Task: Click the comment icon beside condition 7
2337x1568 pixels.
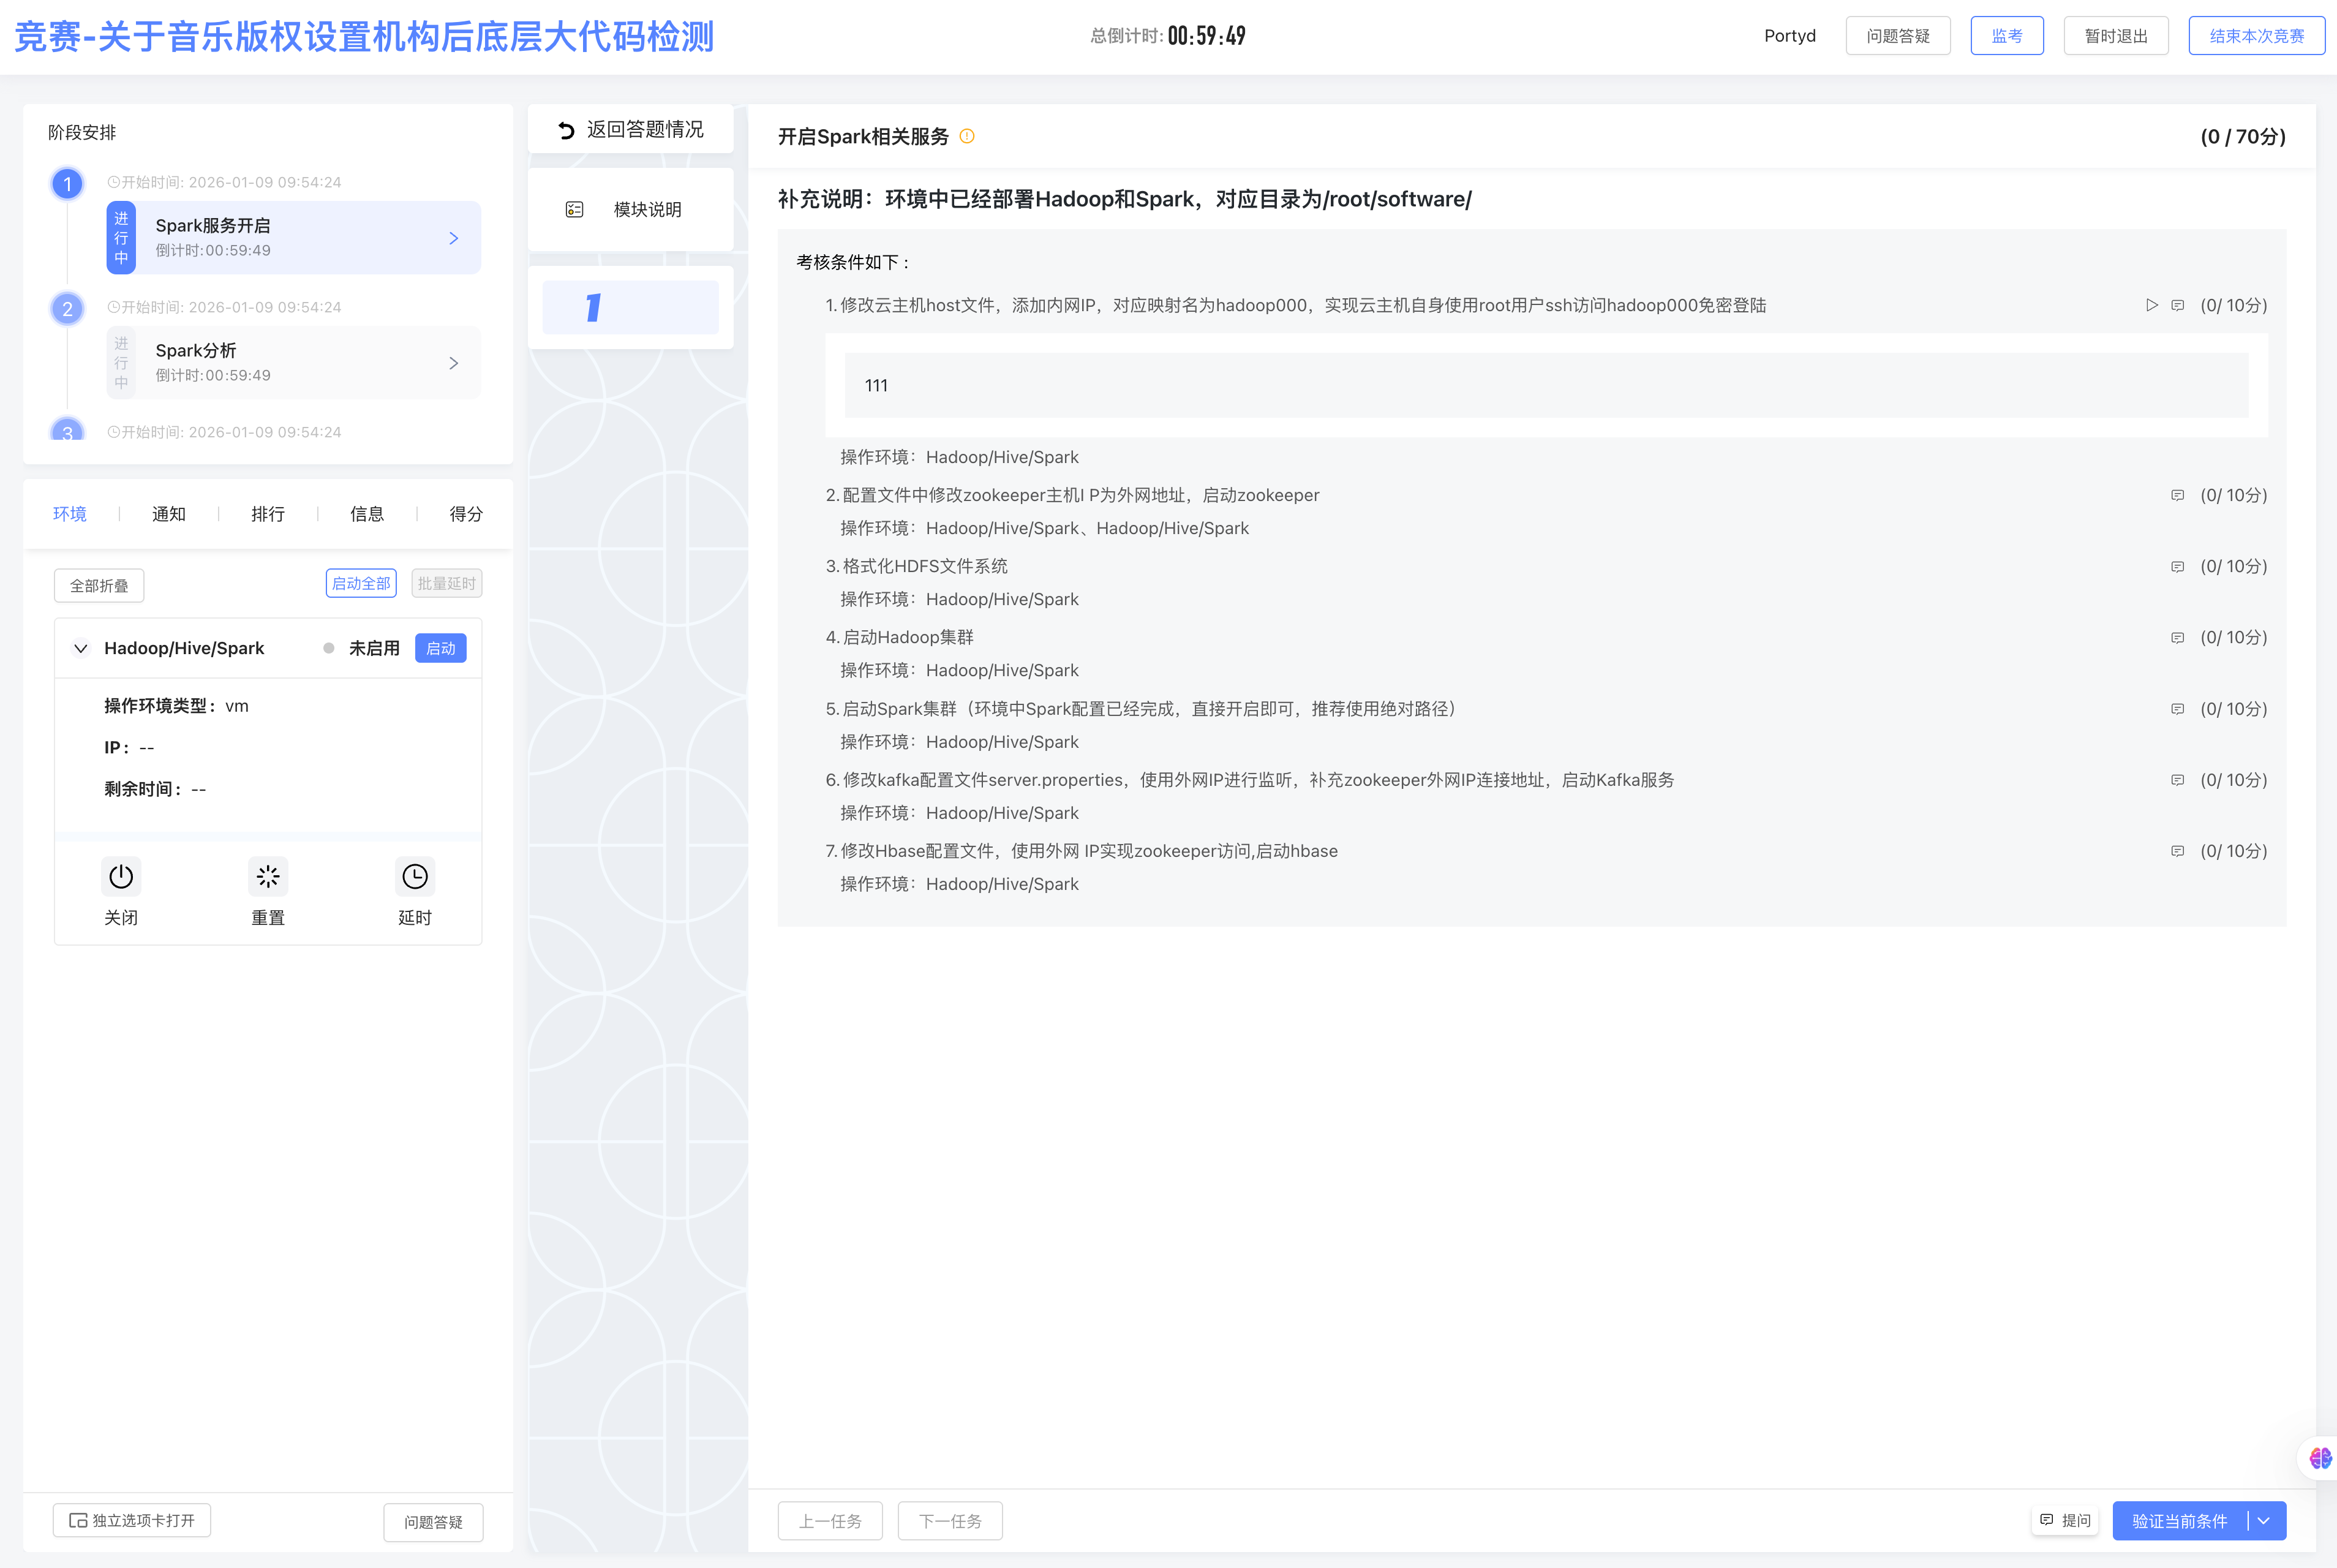Action: tap(2177, 851)
